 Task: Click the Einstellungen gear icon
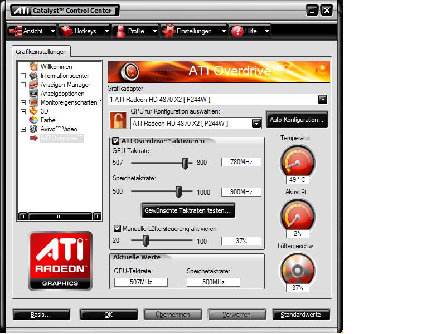pyautogui.click(x=169, y=31)
